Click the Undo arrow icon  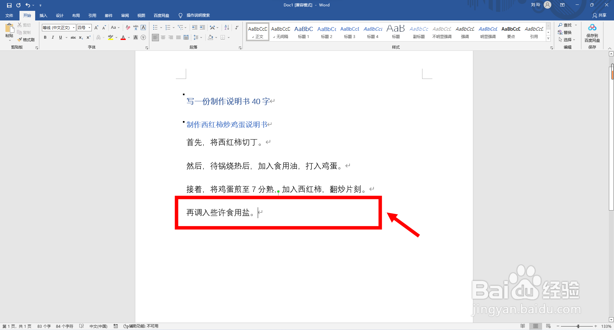(x=28, y=5)
